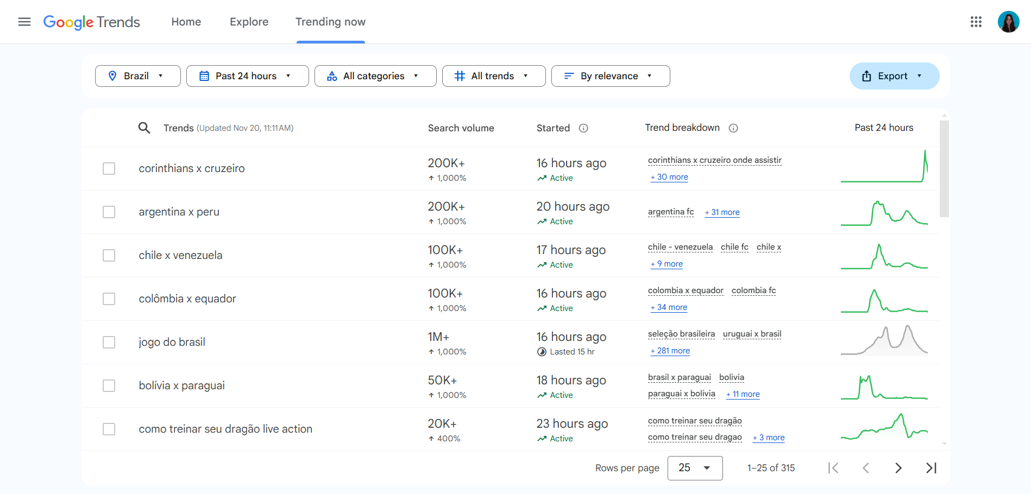Image resolution: width=1031 pixels, height=494 pixels.
Task: Show 3 more terms for como treinar seu dragão
Action: click(x=769, y=438)
